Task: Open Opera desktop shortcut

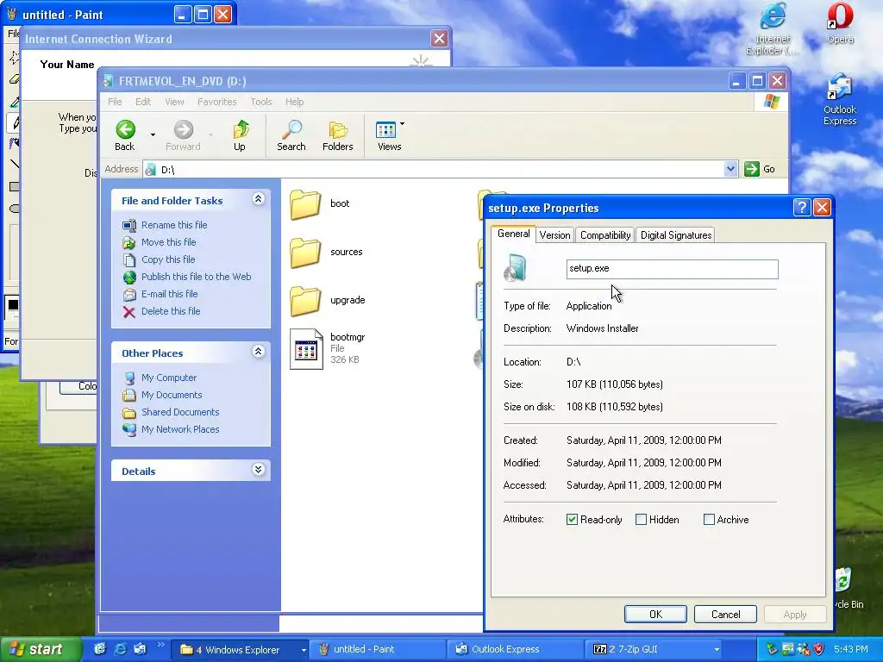Action: 840,23
